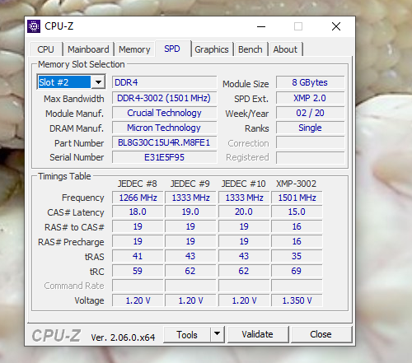
Task: Click XMP-3002 frequency 1501 MHz
Action: (x=297, y=198)
